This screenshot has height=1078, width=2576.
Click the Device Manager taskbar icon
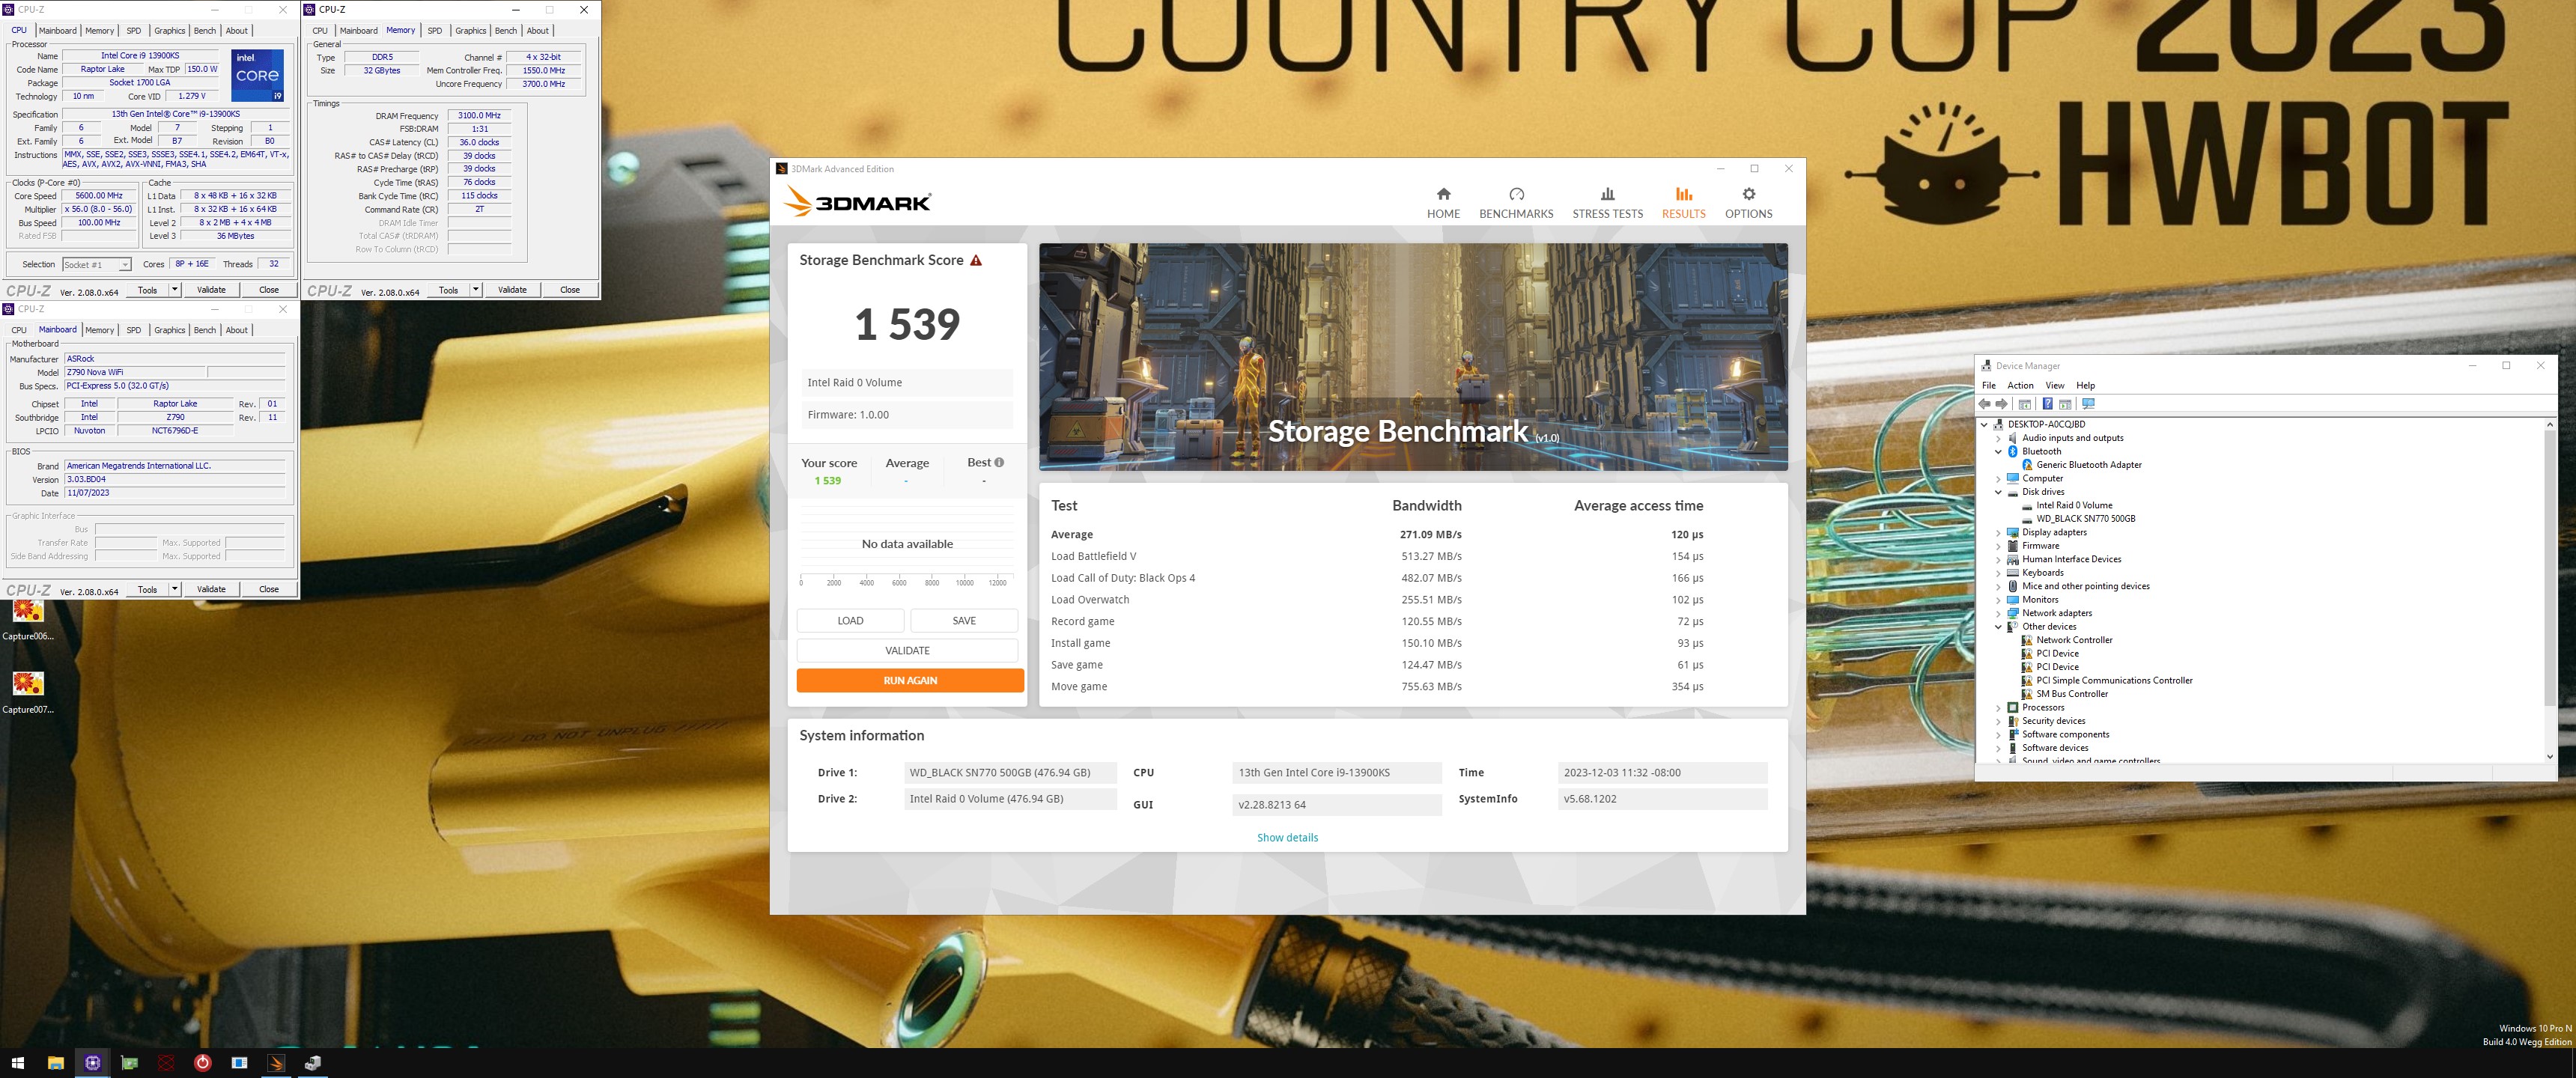tap(313, 1063)
